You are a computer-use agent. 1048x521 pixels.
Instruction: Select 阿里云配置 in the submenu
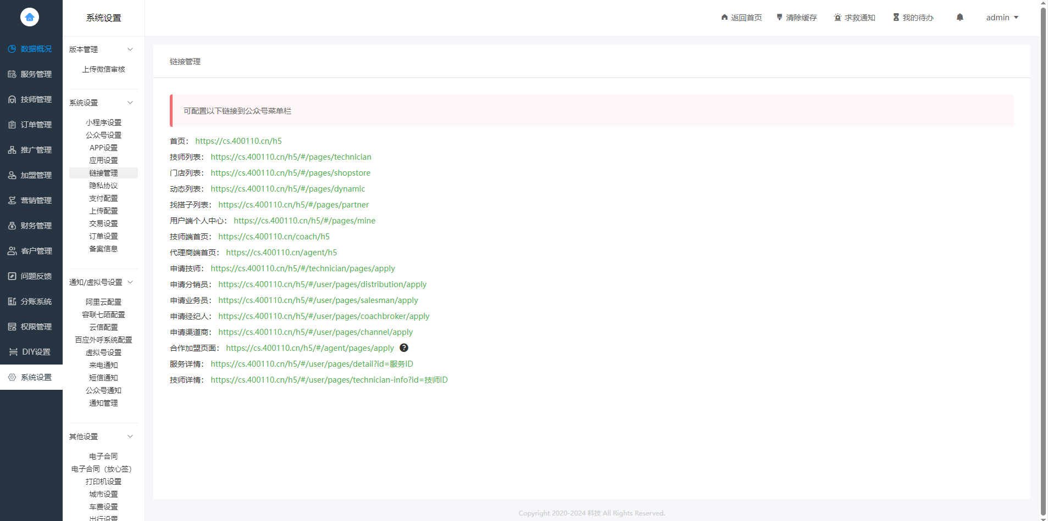tap(103, 302)
